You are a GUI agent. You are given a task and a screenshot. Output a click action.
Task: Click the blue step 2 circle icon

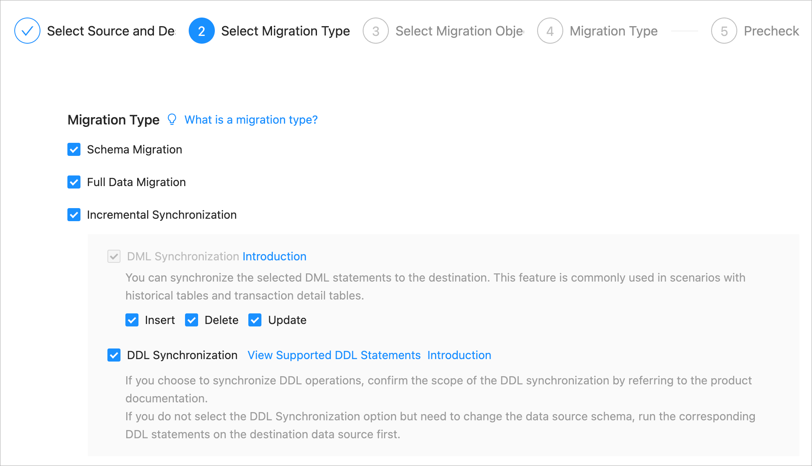(x=201, y=31)
